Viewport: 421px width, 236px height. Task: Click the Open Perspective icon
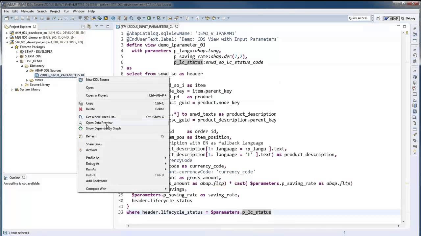(378, 18)
